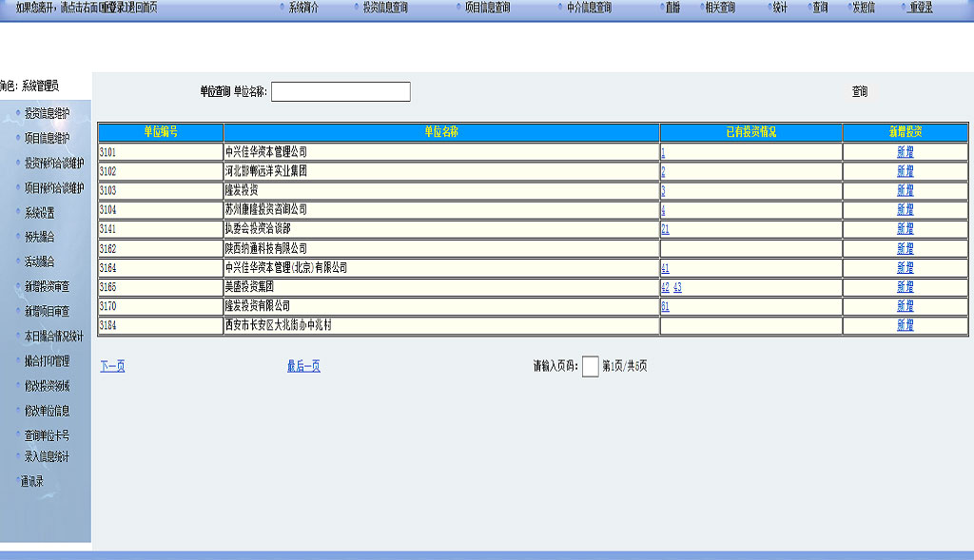Open investment link 21 for 执委会投资洽谈部
The height and width of the screenshot is (560, 974).
pyautogui.click(x=665, y=229)
